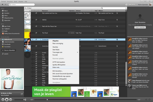The image size is (153, 102).
Task: Click the Toon vrienden button
Action: 140,27
